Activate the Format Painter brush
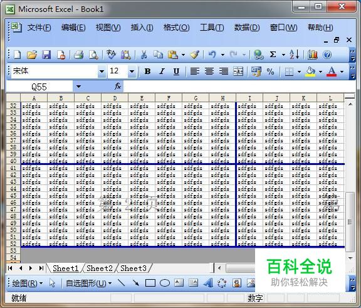Screen dimensions: 361x308 point(195,55)
